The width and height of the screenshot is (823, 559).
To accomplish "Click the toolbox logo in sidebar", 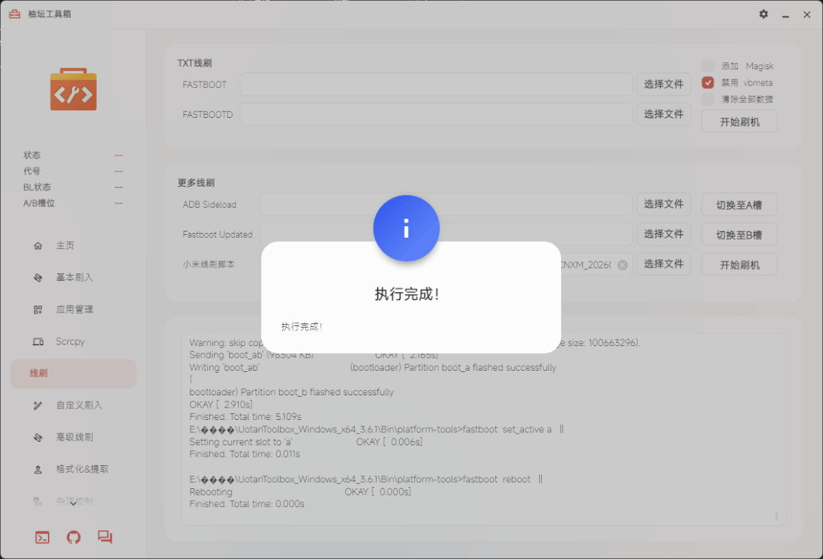I will [73, 89].
